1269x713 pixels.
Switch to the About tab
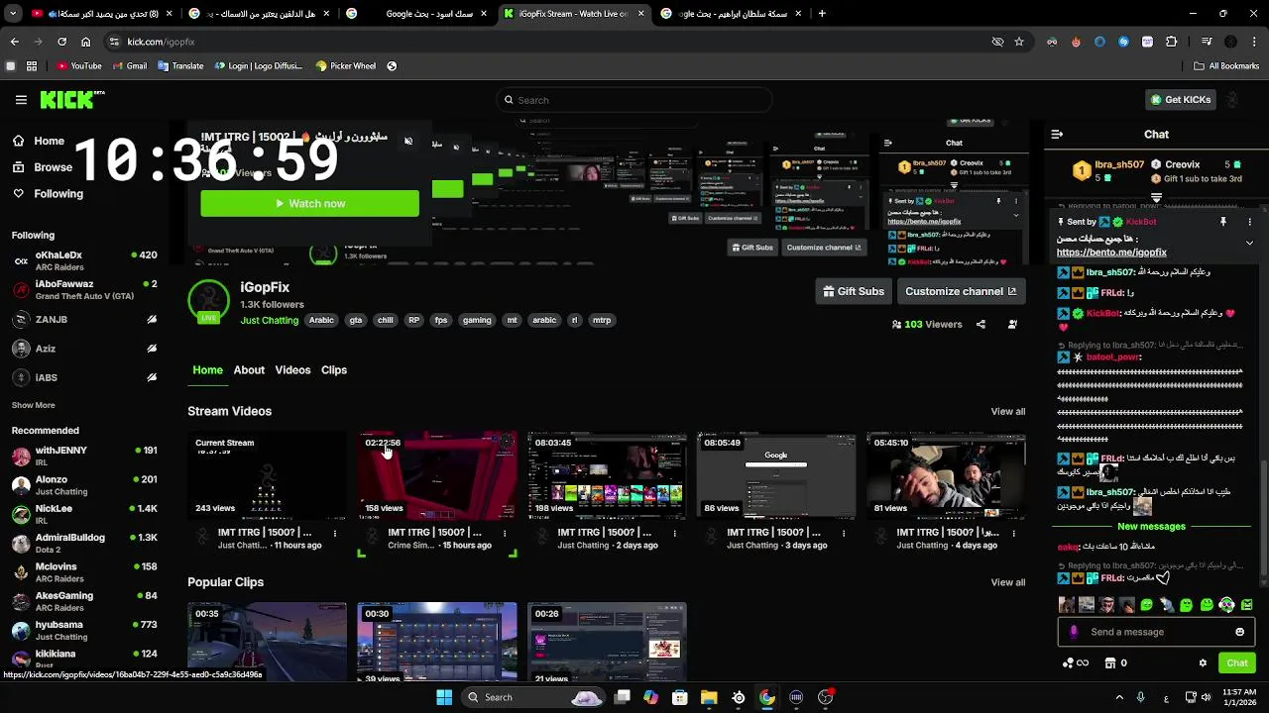tap(249, 369)
